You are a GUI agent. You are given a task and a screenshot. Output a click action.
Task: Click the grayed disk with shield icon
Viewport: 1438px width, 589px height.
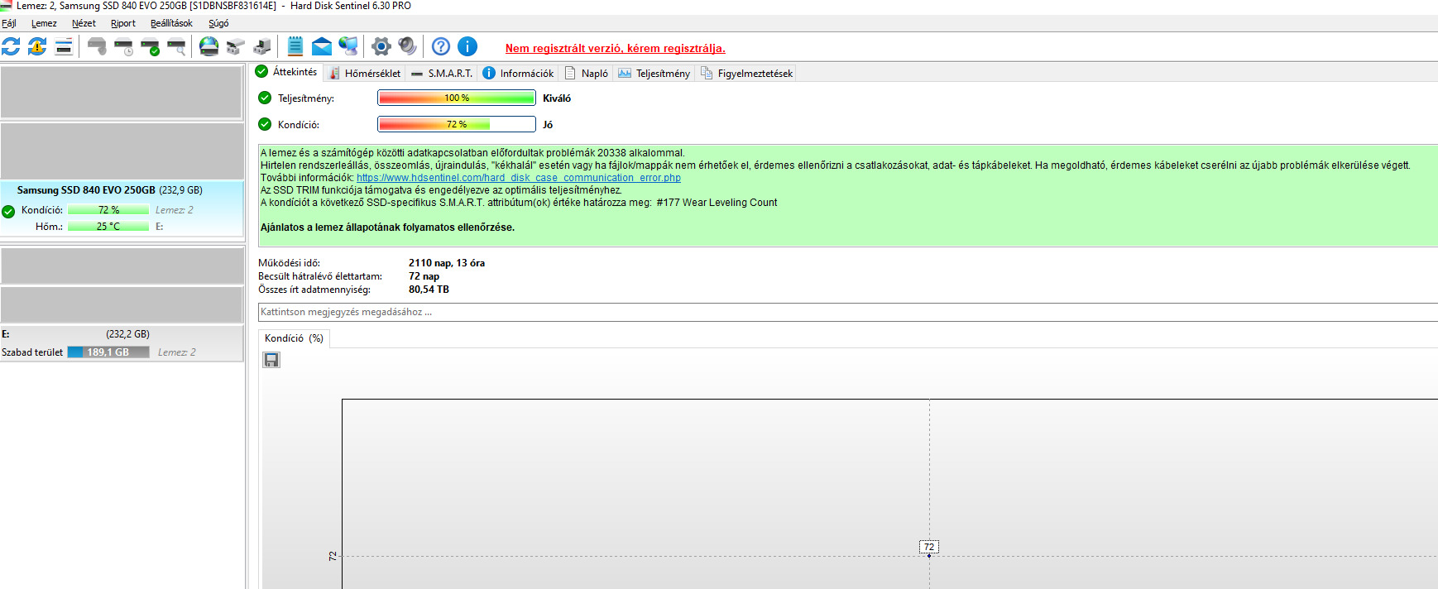[x=97, y=46]
